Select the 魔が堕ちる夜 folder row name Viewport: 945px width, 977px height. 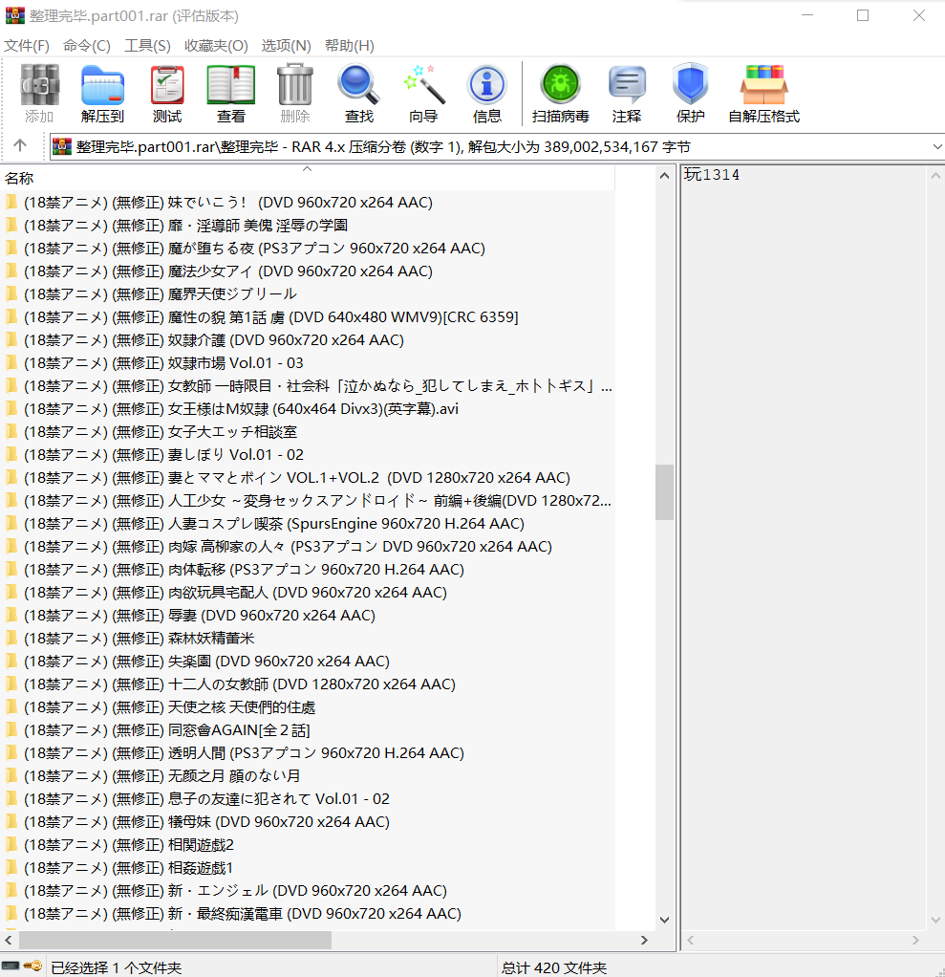tap(254, 248)
